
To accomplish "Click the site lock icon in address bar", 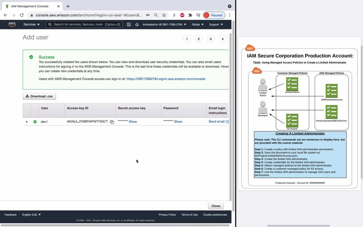I will (x=32, y=15).
